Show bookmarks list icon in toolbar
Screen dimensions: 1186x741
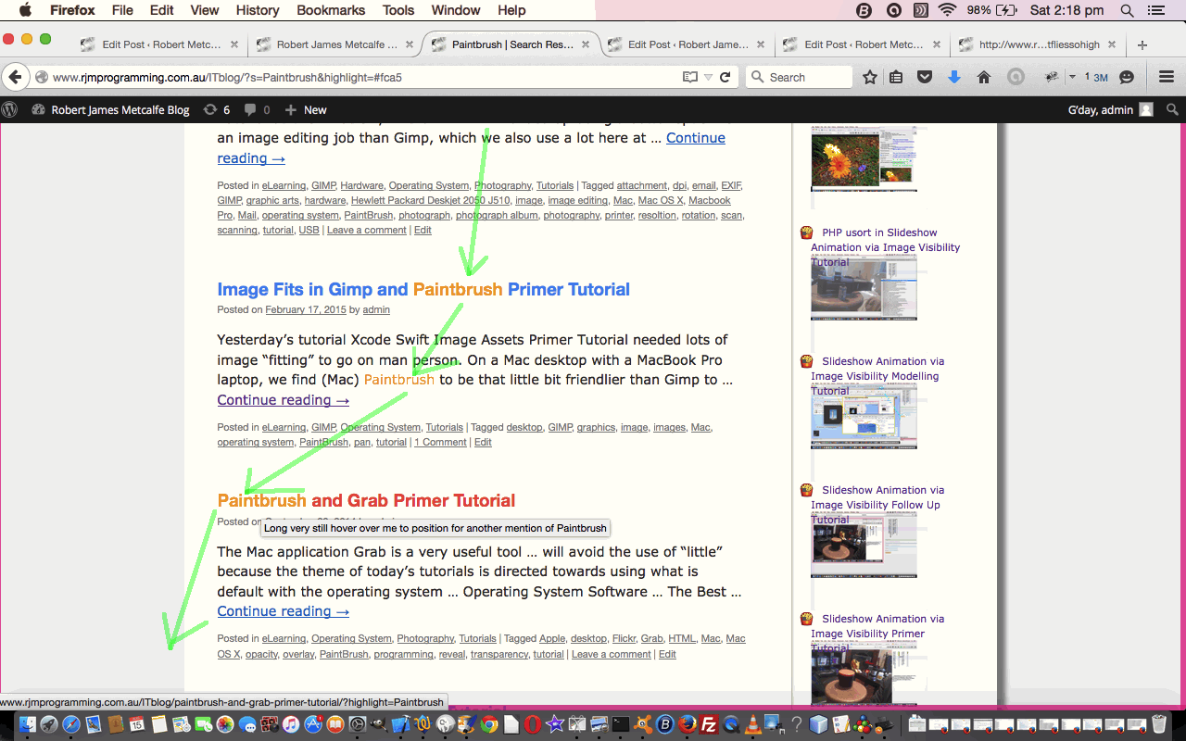896,78
